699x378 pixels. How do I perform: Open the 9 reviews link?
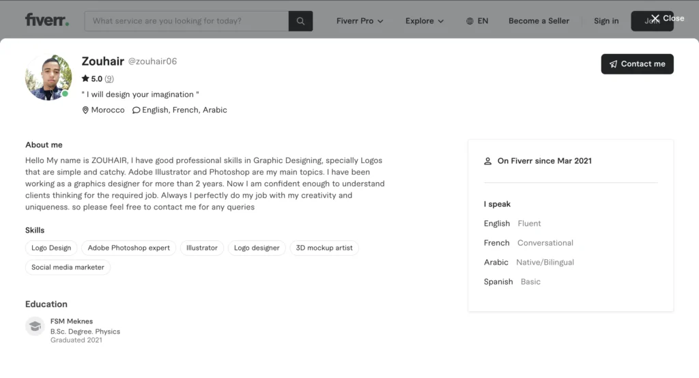tap(109, 79)
